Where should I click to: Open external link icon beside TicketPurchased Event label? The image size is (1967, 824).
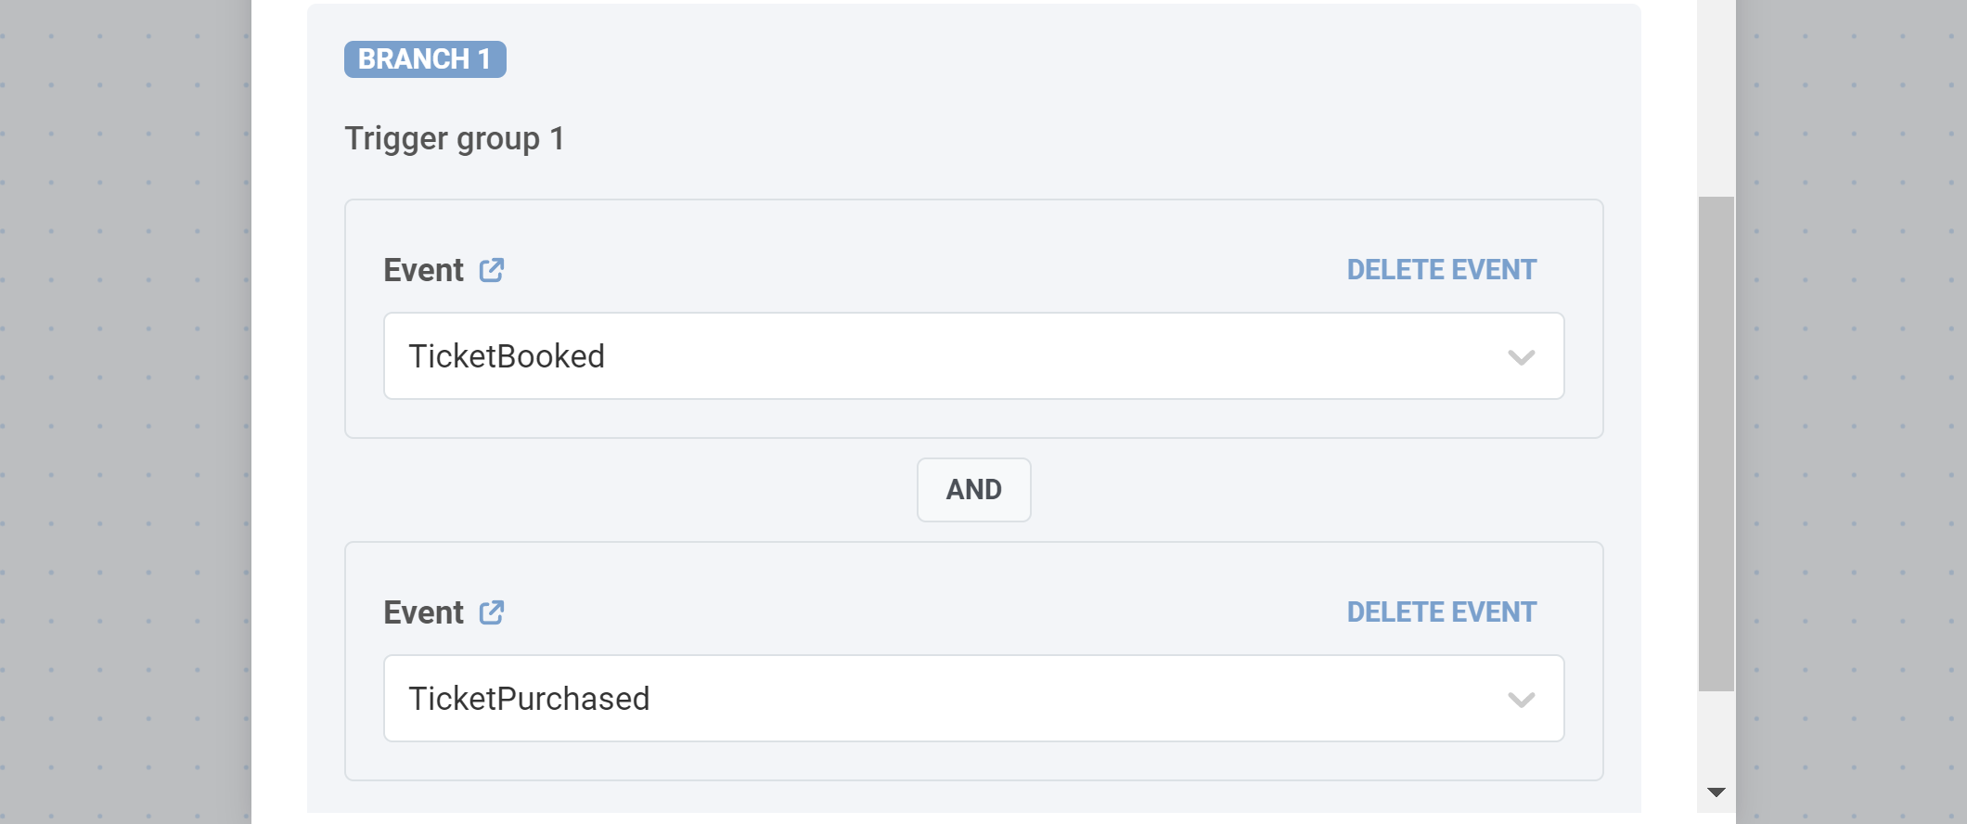point(491,612)
